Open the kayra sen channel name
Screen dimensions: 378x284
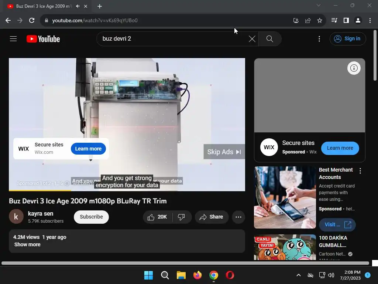pos(41,213)
